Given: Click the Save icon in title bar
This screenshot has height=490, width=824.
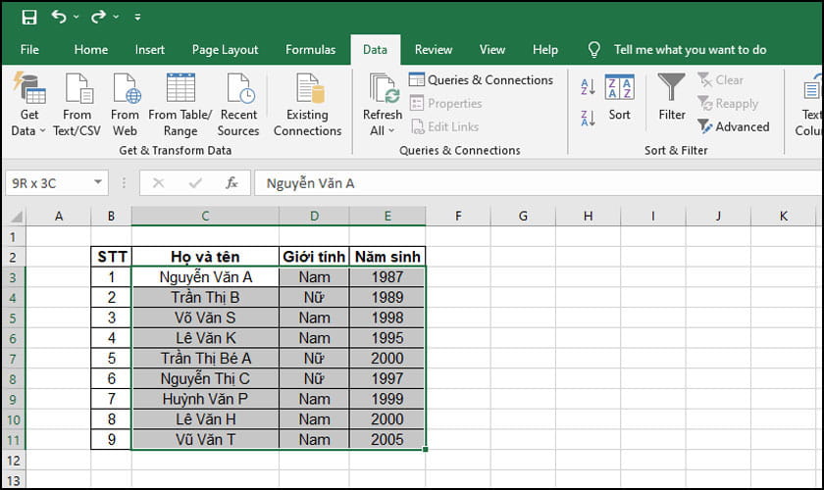Looking at the screenshot, I should pos(28,17).
